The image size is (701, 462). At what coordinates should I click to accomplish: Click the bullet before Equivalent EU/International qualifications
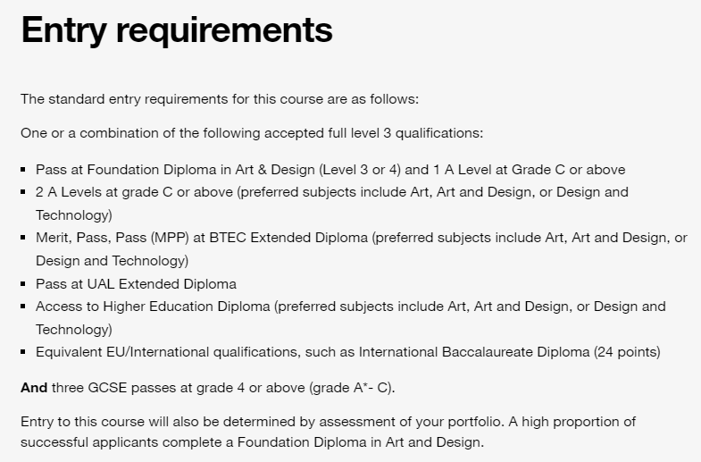[23, 352]
